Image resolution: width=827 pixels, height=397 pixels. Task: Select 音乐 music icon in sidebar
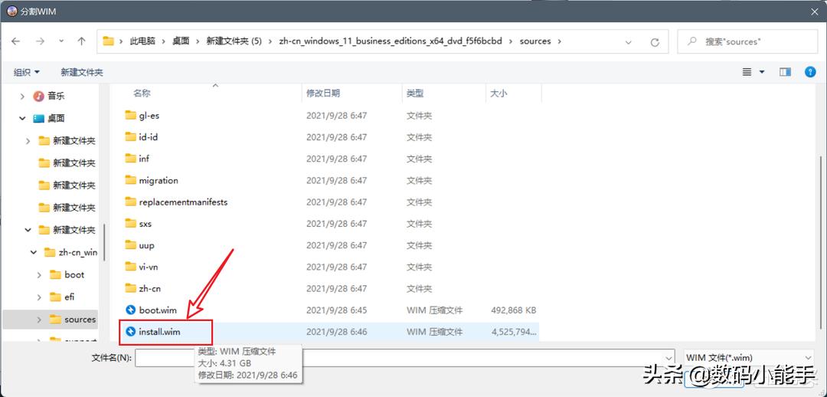38,96
